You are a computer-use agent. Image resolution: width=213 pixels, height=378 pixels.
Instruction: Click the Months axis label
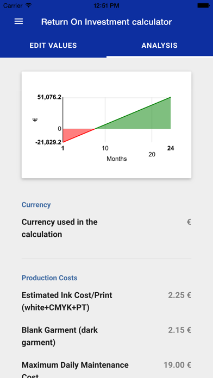pos(116,159)
